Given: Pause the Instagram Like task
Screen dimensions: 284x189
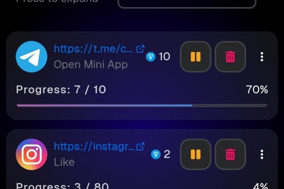Looking at the screenshot, I should 195,155.
